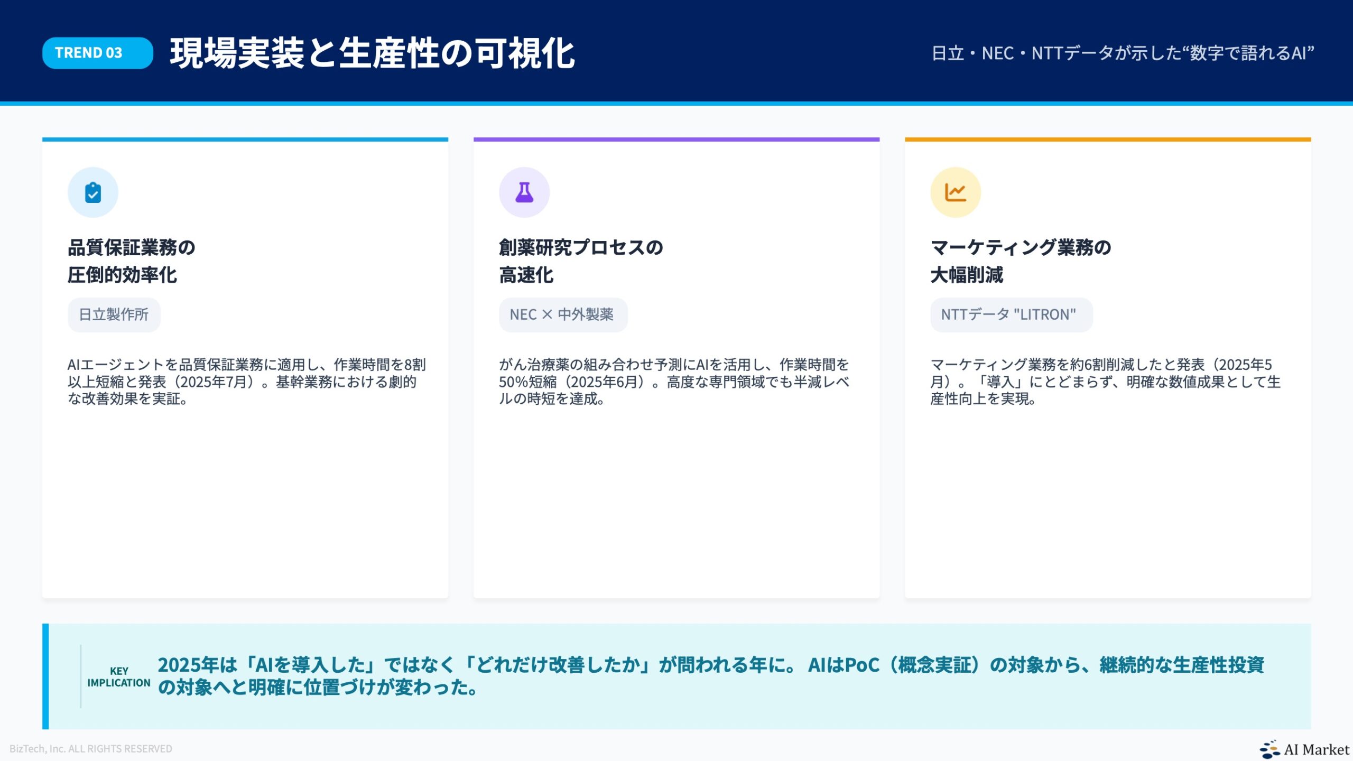The width and height of the screenshot is (1353, 761).
Task: Click the NEC × 中外製薬 label
Action: (562, 314)
